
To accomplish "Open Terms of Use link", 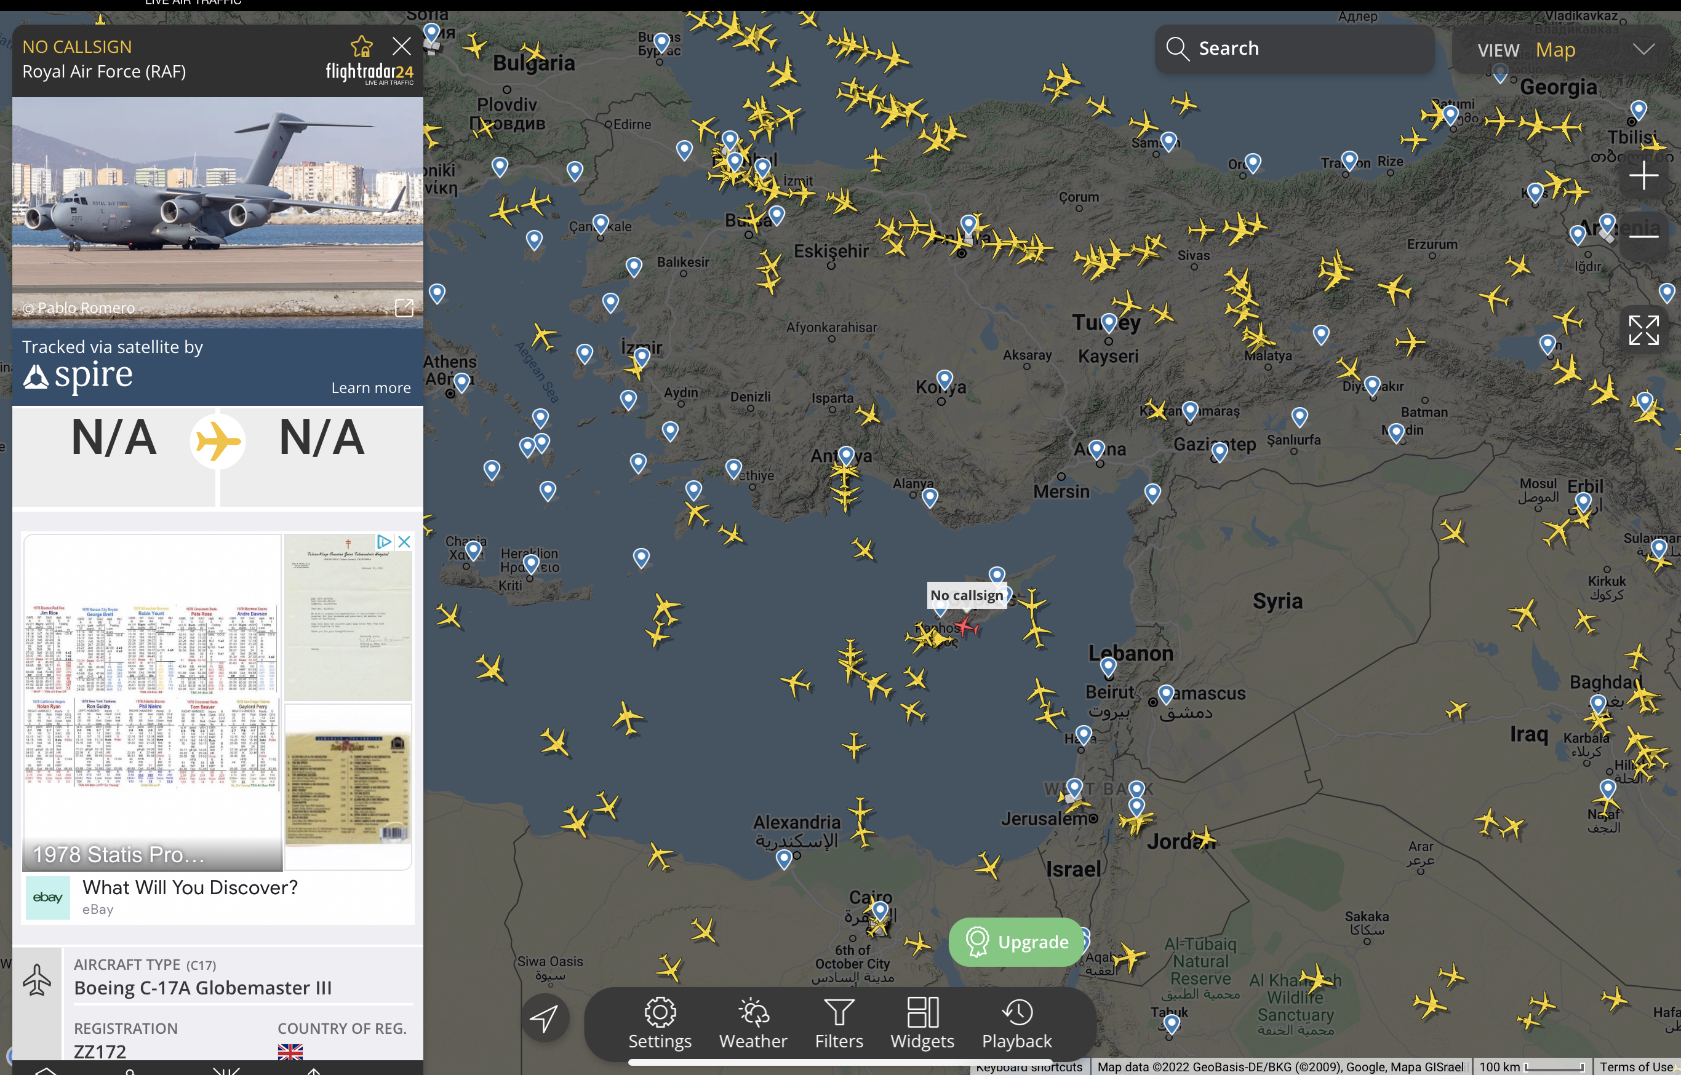I will (1635, 1068).
